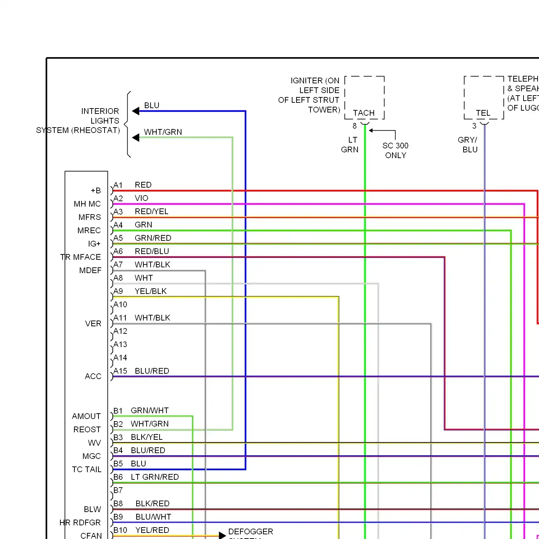Select the MREC terminal label
This screenshot has height=539, width=539.
pos(89,230)
